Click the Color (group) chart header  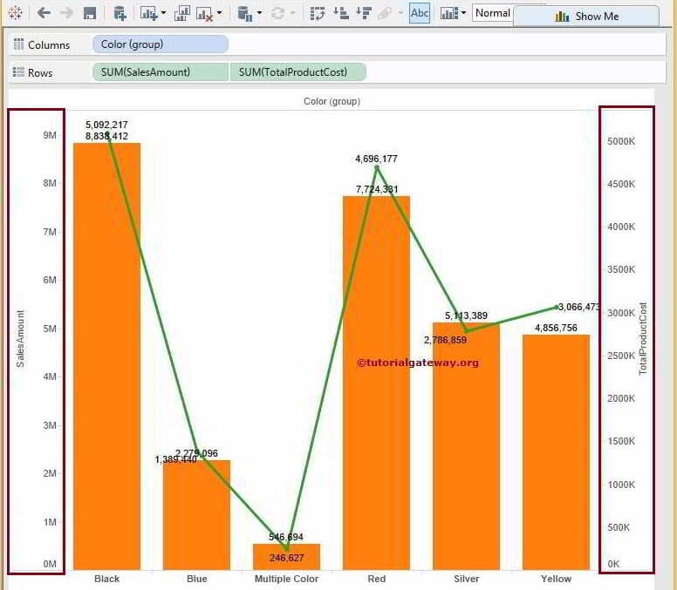332,101
